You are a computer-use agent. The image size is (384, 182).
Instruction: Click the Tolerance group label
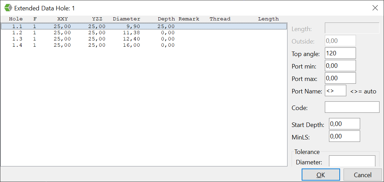click(x=307, y=152)
